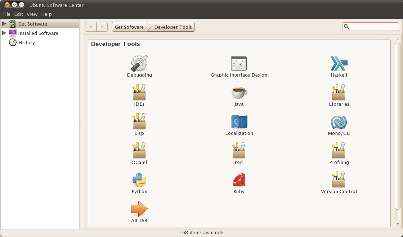
Task: Open the Ruby gem category icon
Action: pyautogui.click(x=239, y=180)
